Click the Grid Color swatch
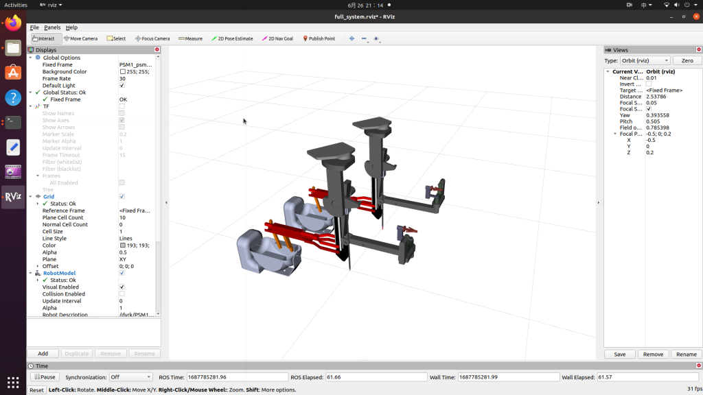Viewport: 703px width, 395px height. click(x=122, y=246)
